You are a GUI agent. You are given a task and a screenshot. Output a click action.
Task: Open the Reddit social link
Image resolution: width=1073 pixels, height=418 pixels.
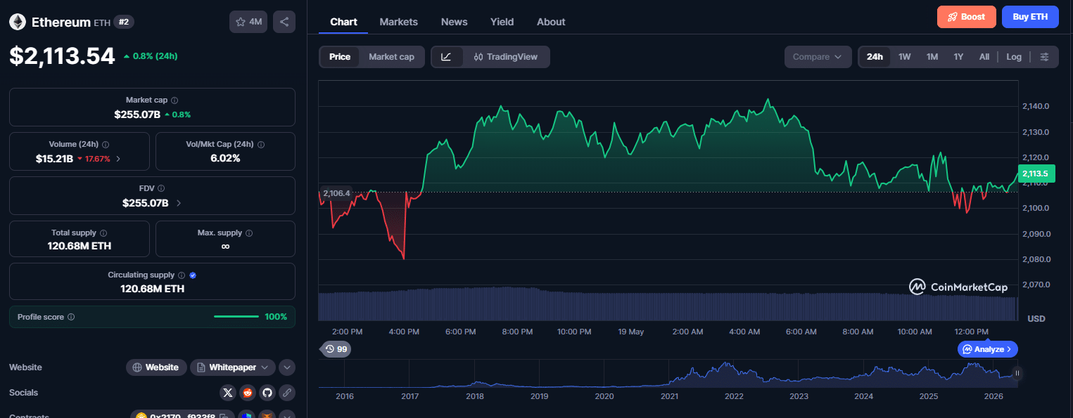pyautogui.click(x=247, y=393)
